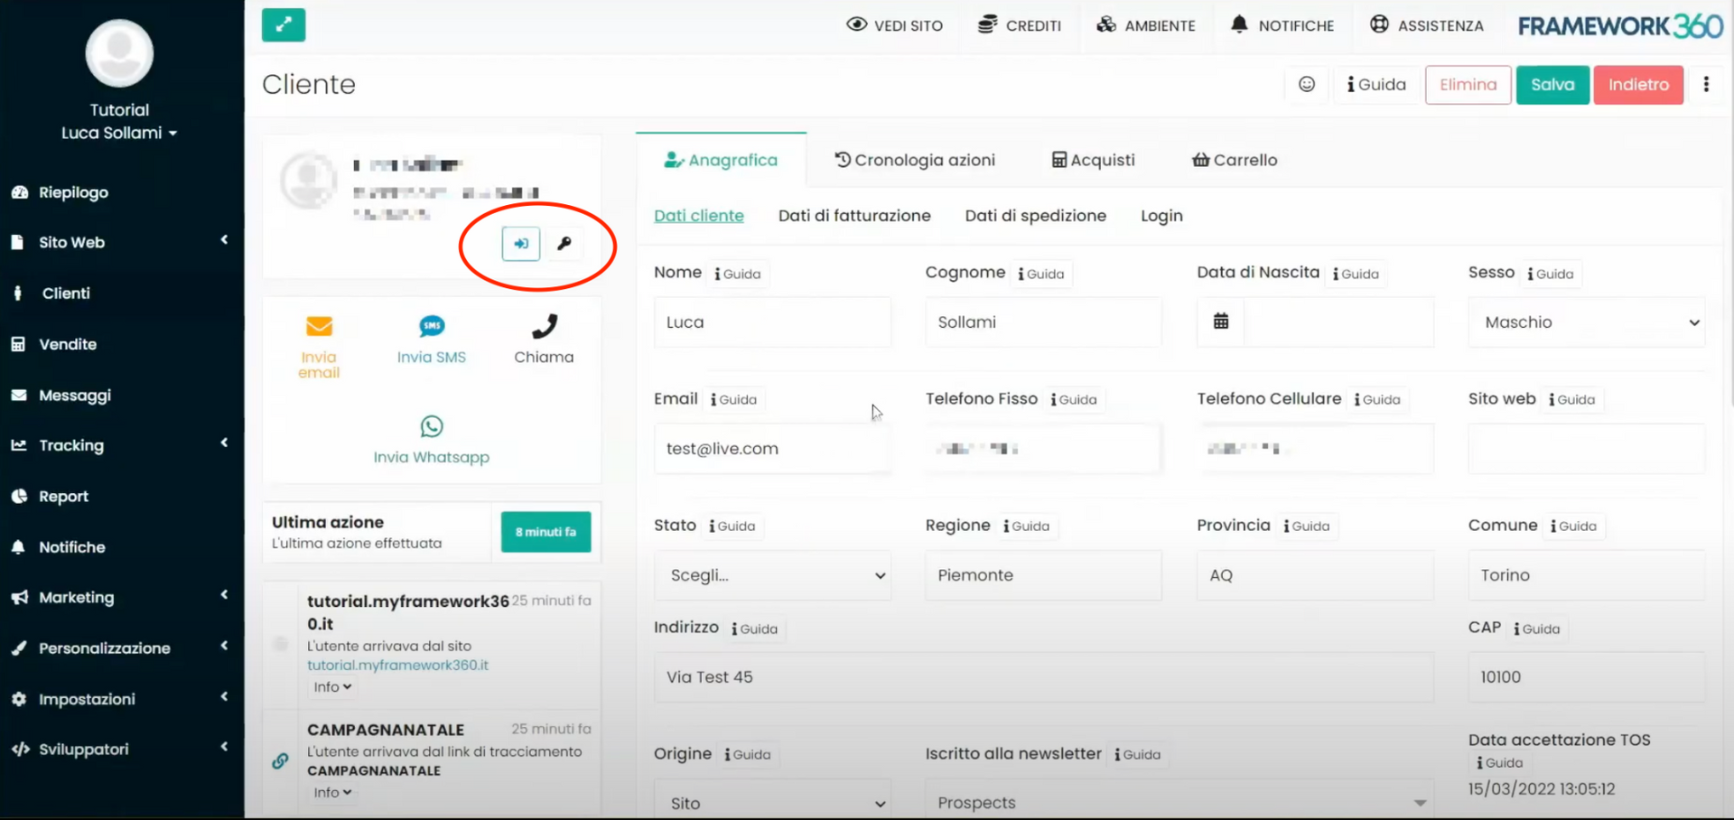Follow the tutorial.myframework360.it link
The height and width of the screenshot is (820, 1734).
397,665
